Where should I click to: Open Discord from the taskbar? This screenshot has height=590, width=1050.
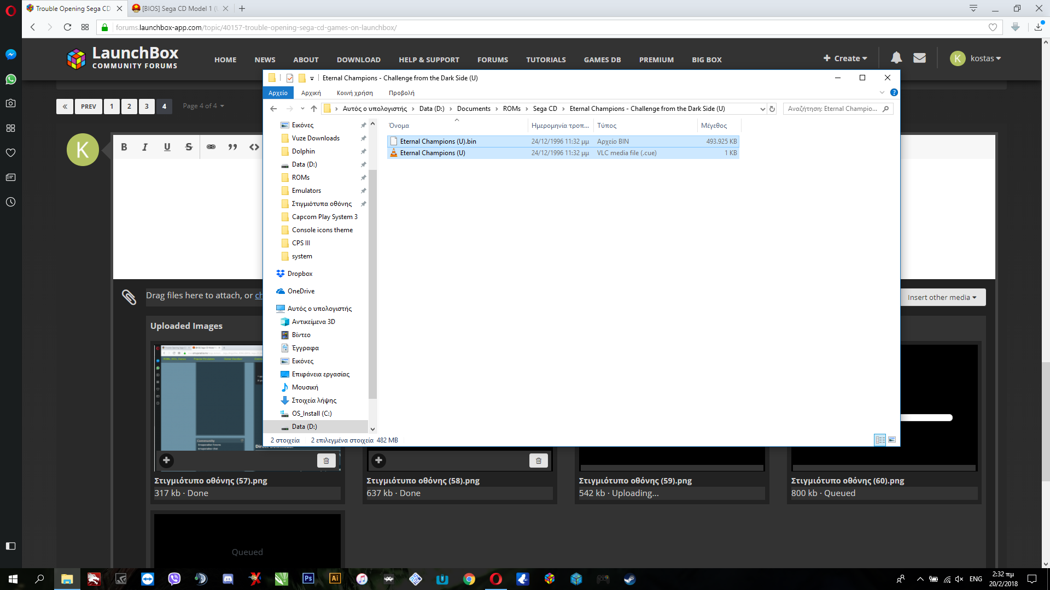[x=228, y=579]
